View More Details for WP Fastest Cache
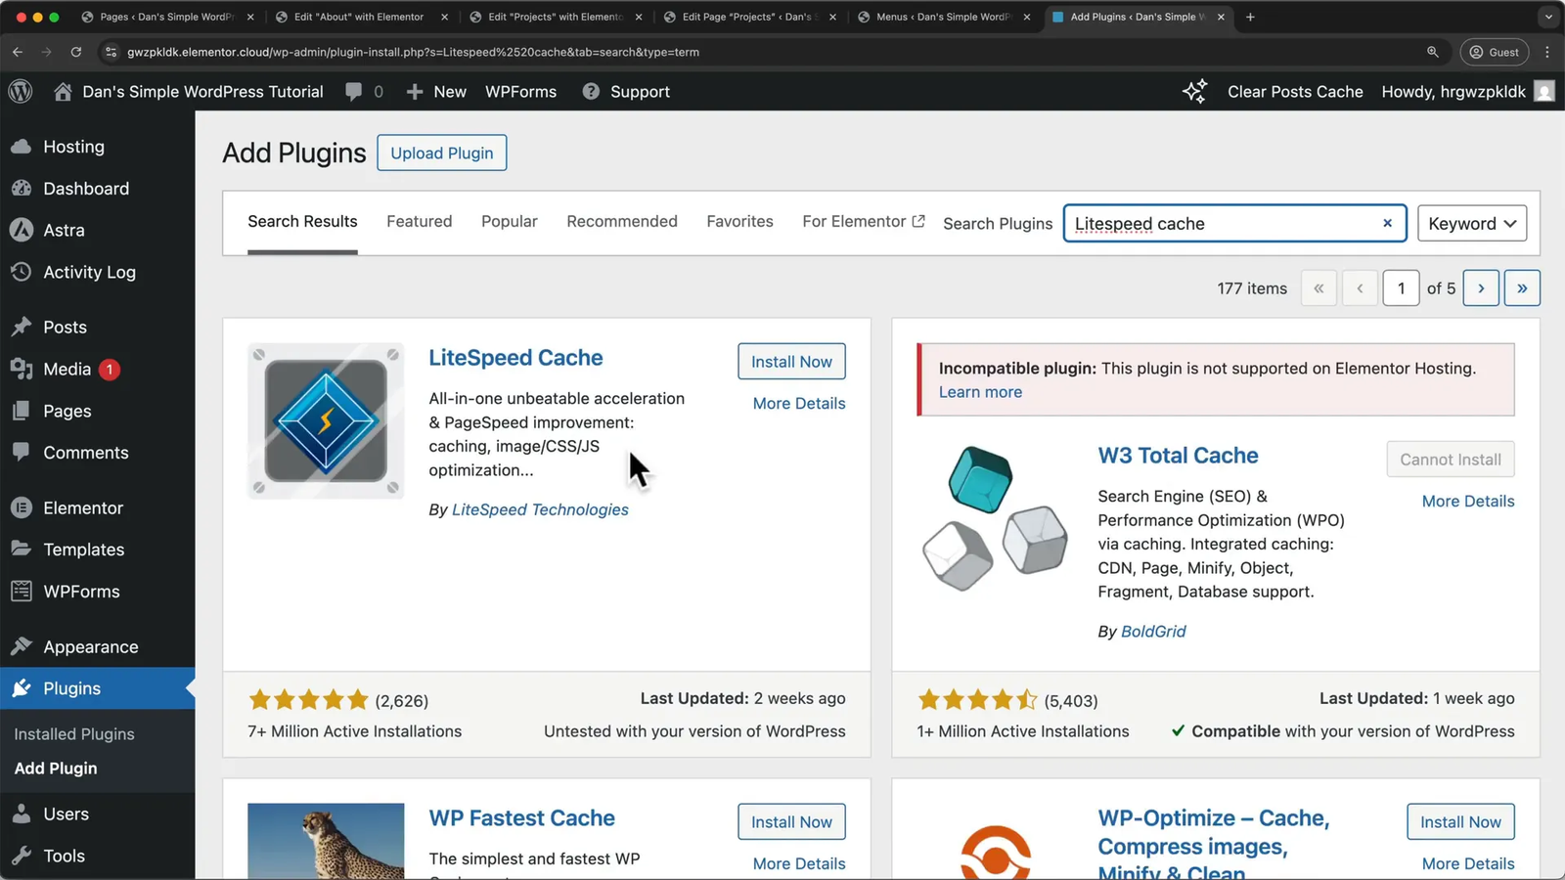The image size is (1565, 880). pyautogui.click(x=799, y=863)
